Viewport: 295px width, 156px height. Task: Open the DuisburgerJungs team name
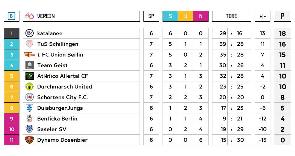60,108
